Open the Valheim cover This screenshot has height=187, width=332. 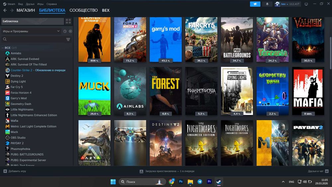pyautogui.click(x=308, y=40)
